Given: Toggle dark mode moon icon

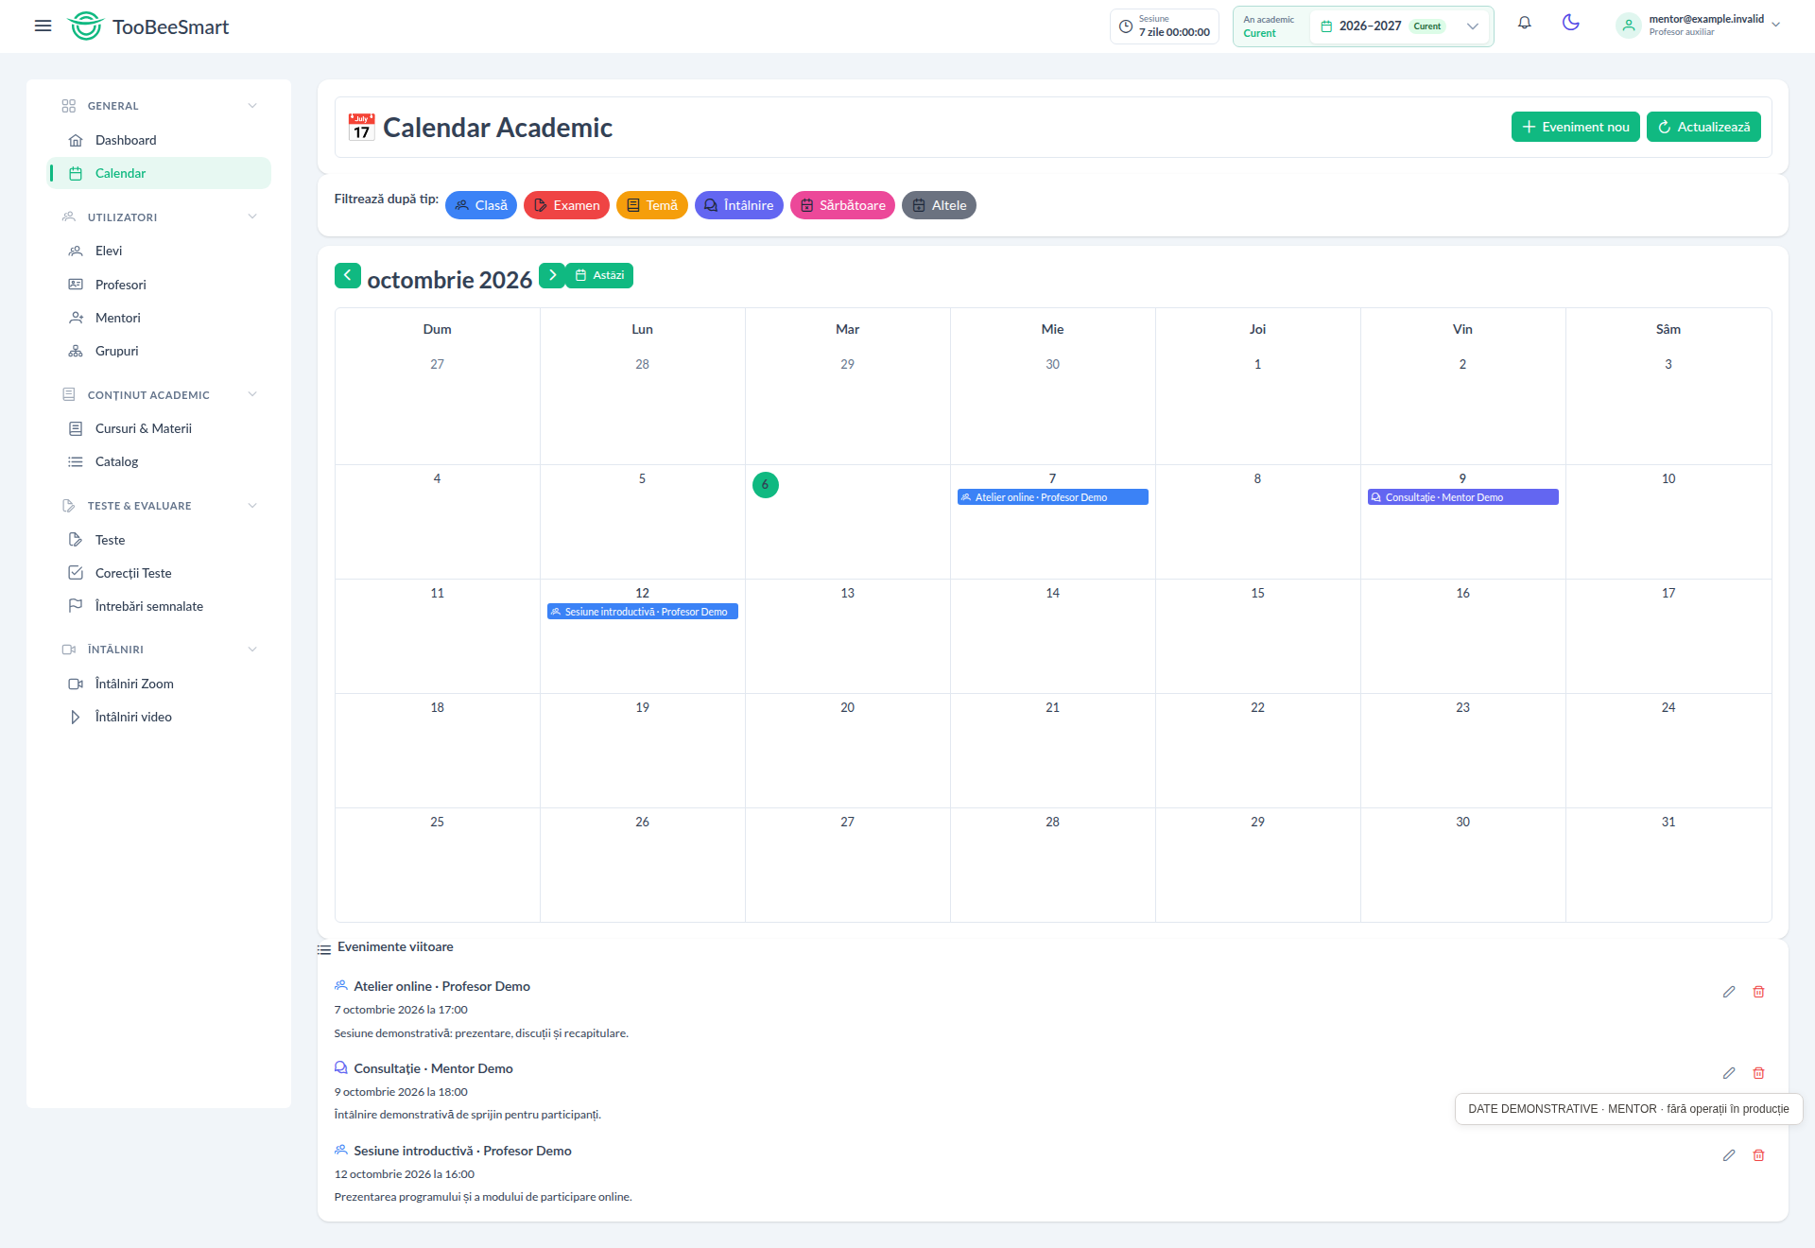Looking at the screenshot, I should [x=1571, y=23].
